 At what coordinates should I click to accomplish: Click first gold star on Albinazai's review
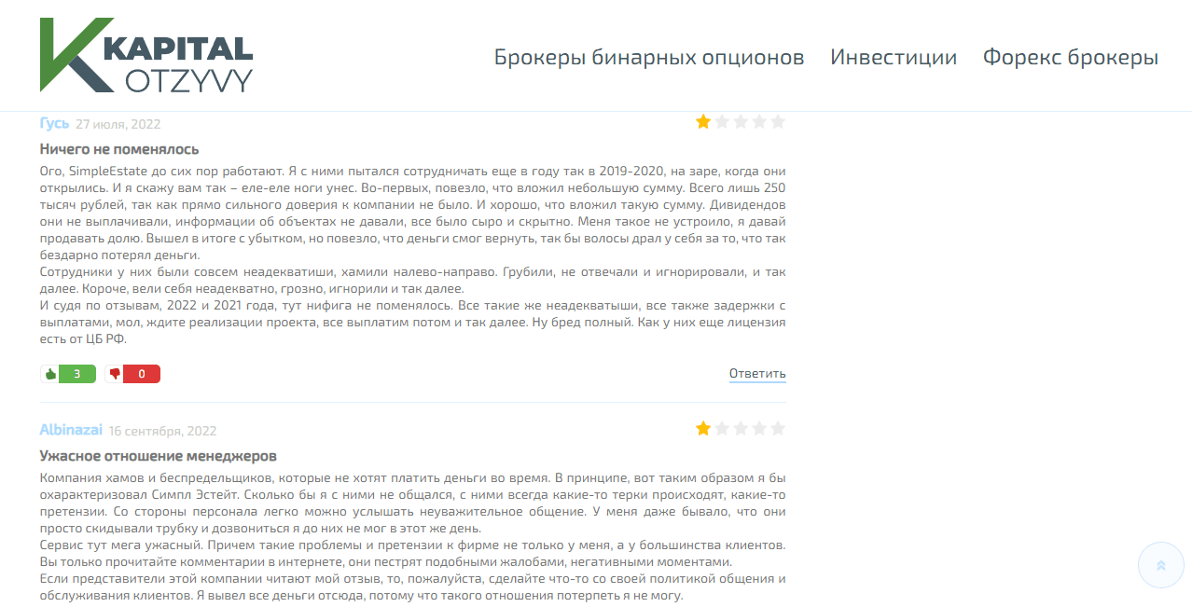[703, 428]
